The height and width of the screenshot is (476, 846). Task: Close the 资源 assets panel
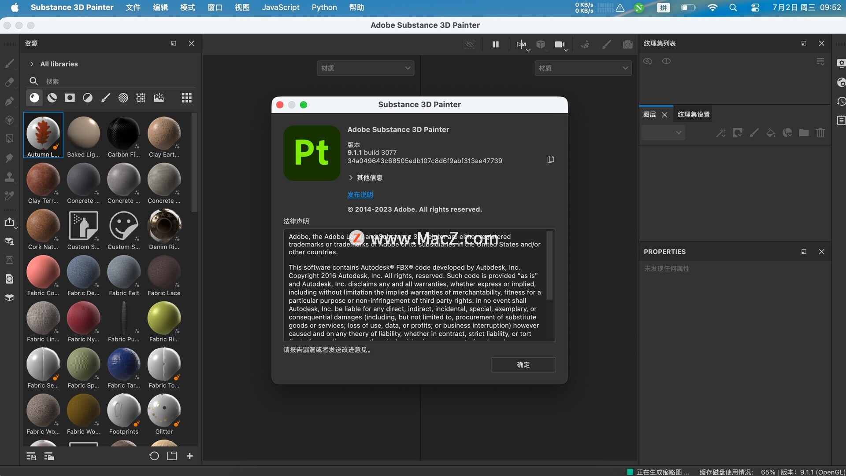[x=191, y=43]
